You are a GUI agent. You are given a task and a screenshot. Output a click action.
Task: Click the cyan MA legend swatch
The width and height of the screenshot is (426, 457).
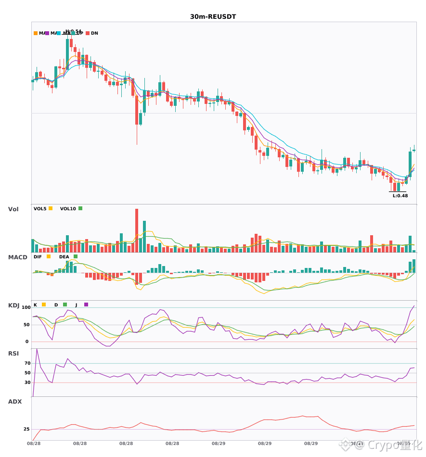pyautogui.click(x=59, y=33)
